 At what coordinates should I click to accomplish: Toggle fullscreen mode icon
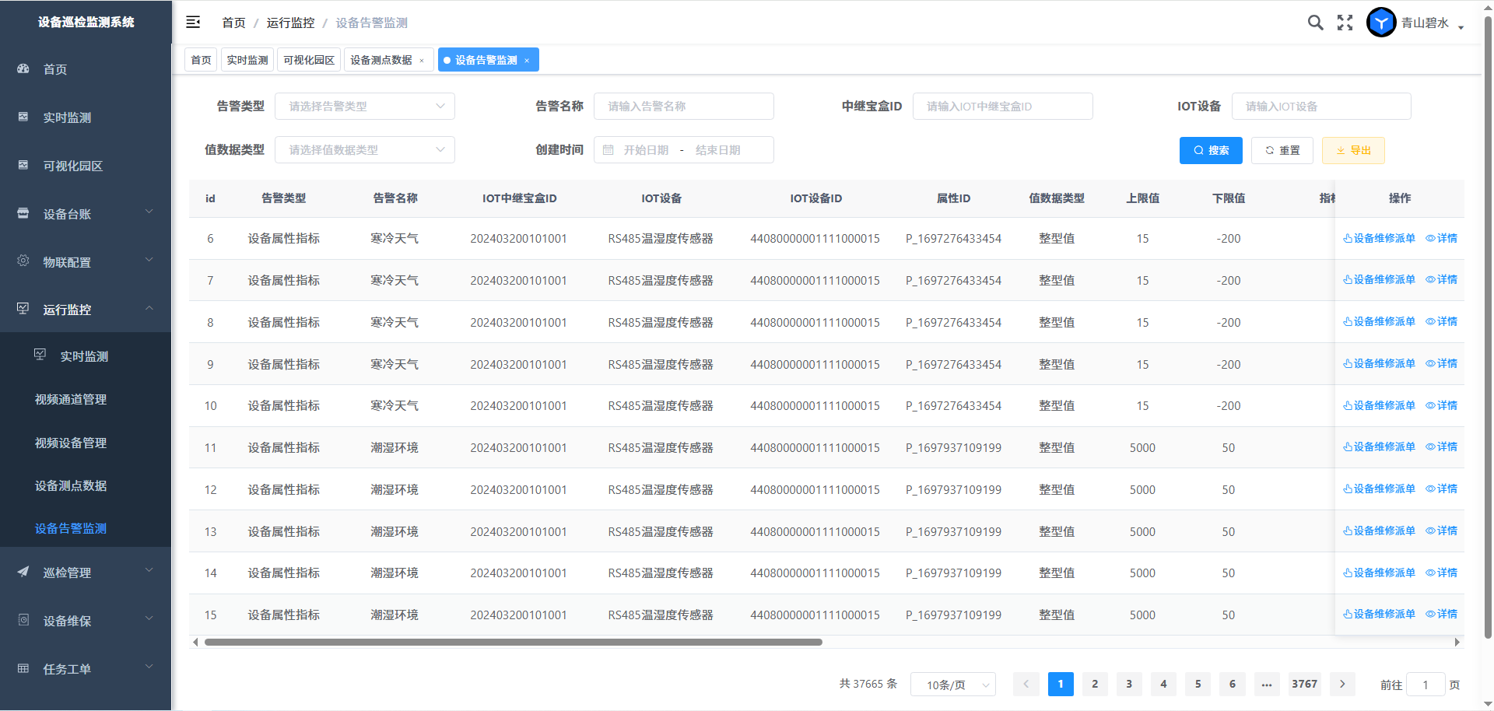tap(1345, 23)
